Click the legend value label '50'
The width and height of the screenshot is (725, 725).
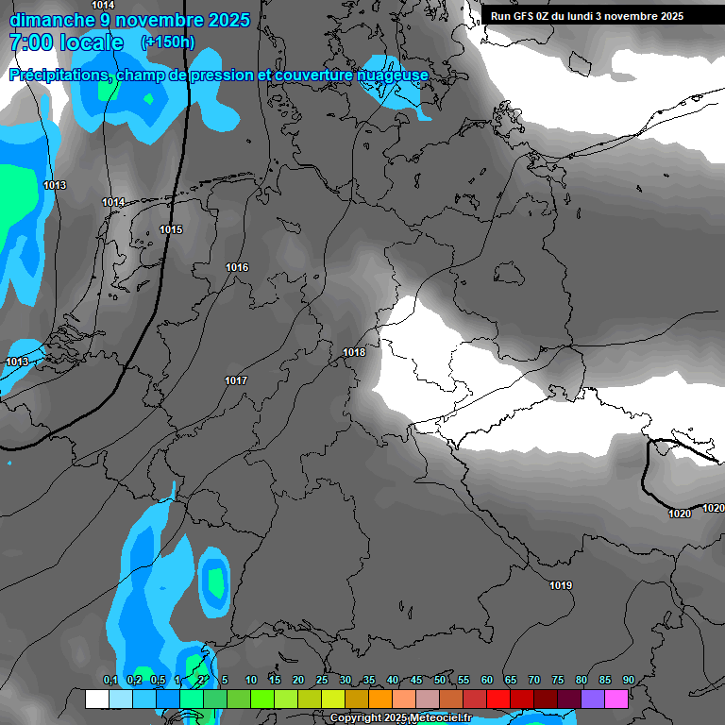[440, 680]
